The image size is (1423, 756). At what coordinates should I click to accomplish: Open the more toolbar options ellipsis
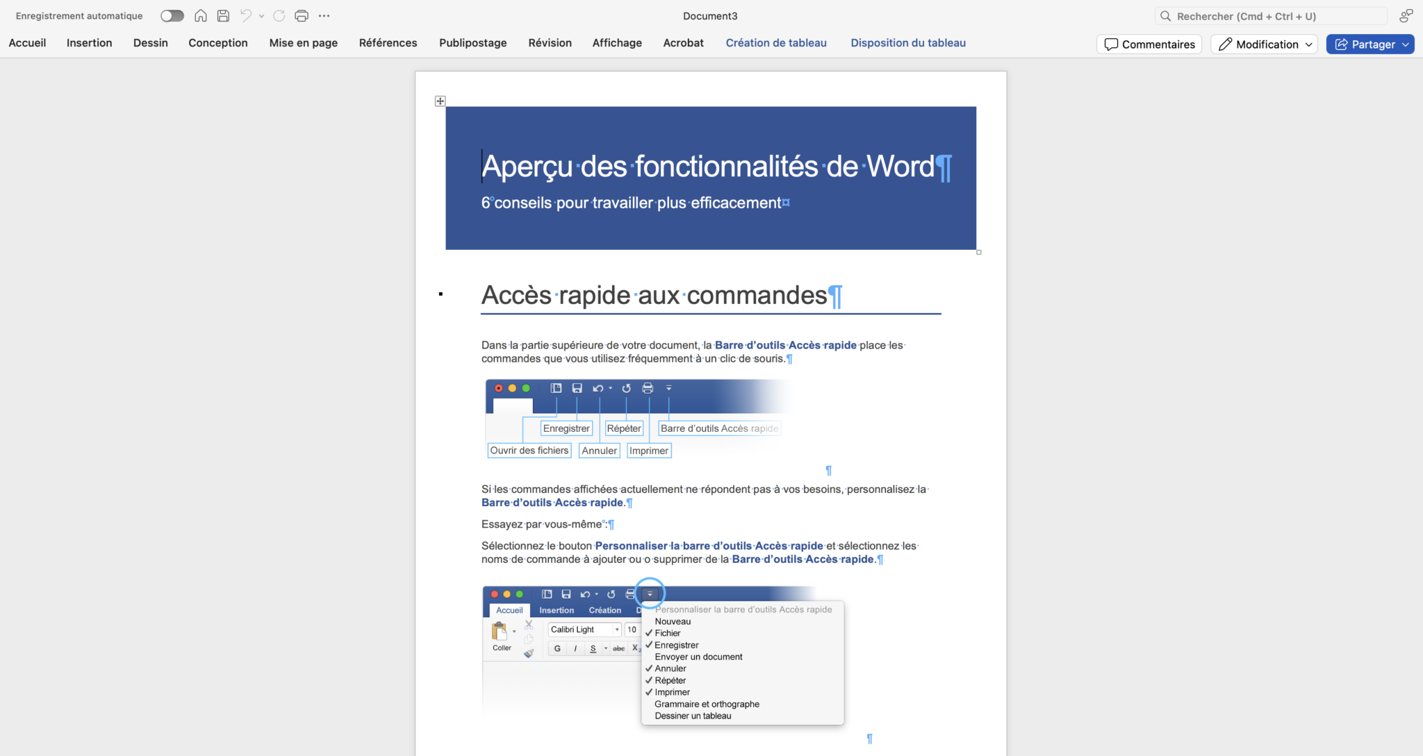(324, 15)
